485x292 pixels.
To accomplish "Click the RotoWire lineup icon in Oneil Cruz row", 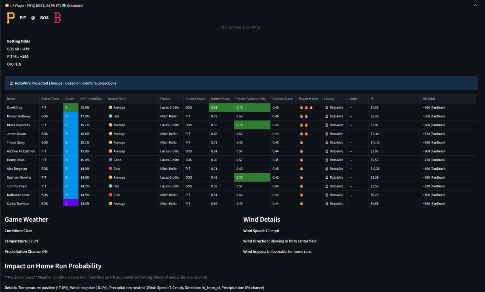I will click(x=326, y=108).
